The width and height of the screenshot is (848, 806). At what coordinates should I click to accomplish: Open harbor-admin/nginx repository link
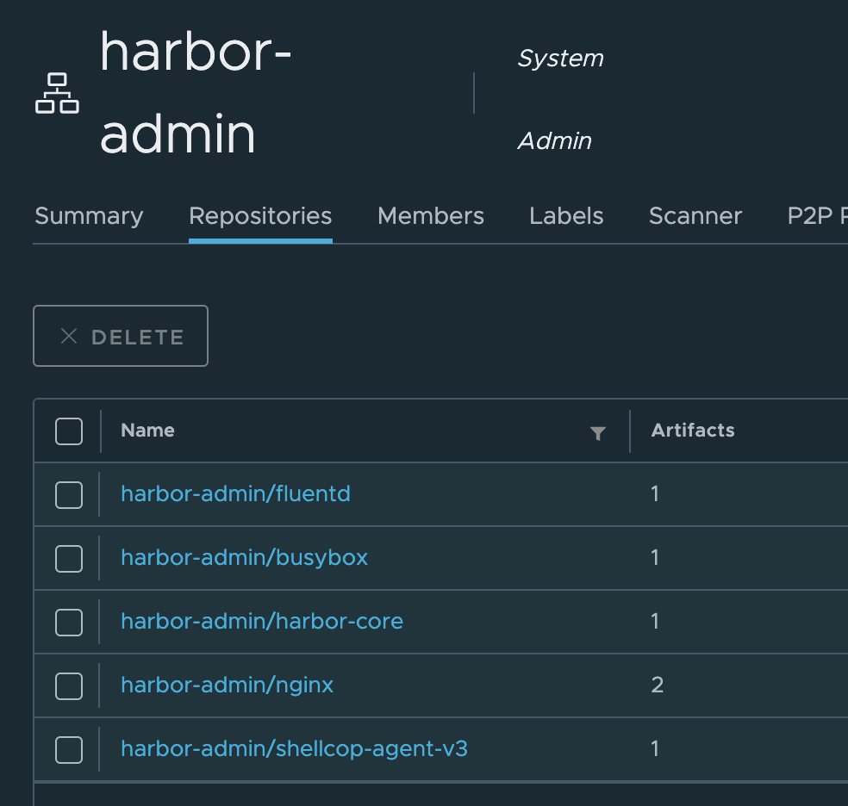(x=228, y=685)
